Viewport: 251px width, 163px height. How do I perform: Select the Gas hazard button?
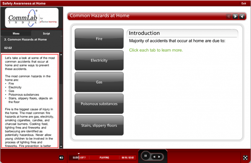[99, 82]
